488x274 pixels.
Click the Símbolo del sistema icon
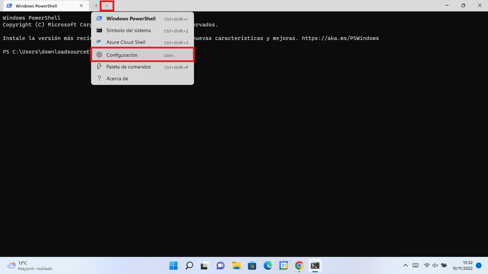pos(99,30)
